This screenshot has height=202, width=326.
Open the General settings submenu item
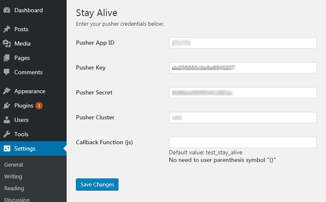click(13, 165)
